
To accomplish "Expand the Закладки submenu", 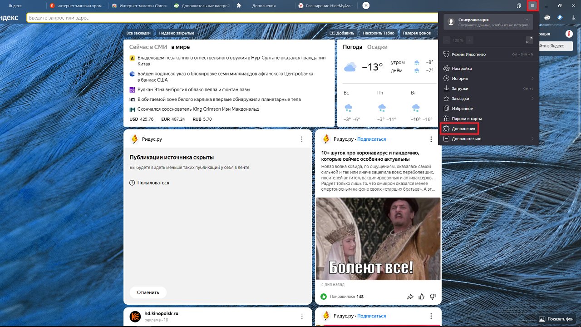I will (488, 99).
